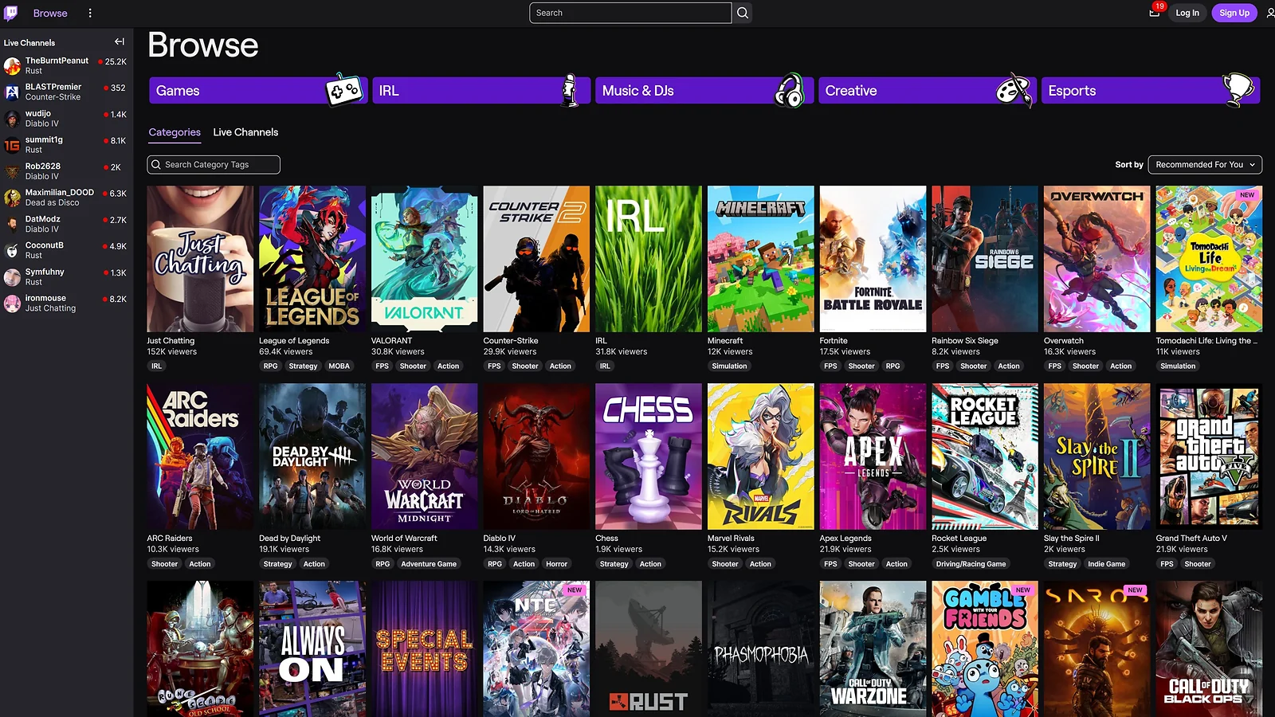The height and width of the screenshot is (717, 1275).
Task: Open the Overwatch cover art
Action: (x=1097, y=259)
